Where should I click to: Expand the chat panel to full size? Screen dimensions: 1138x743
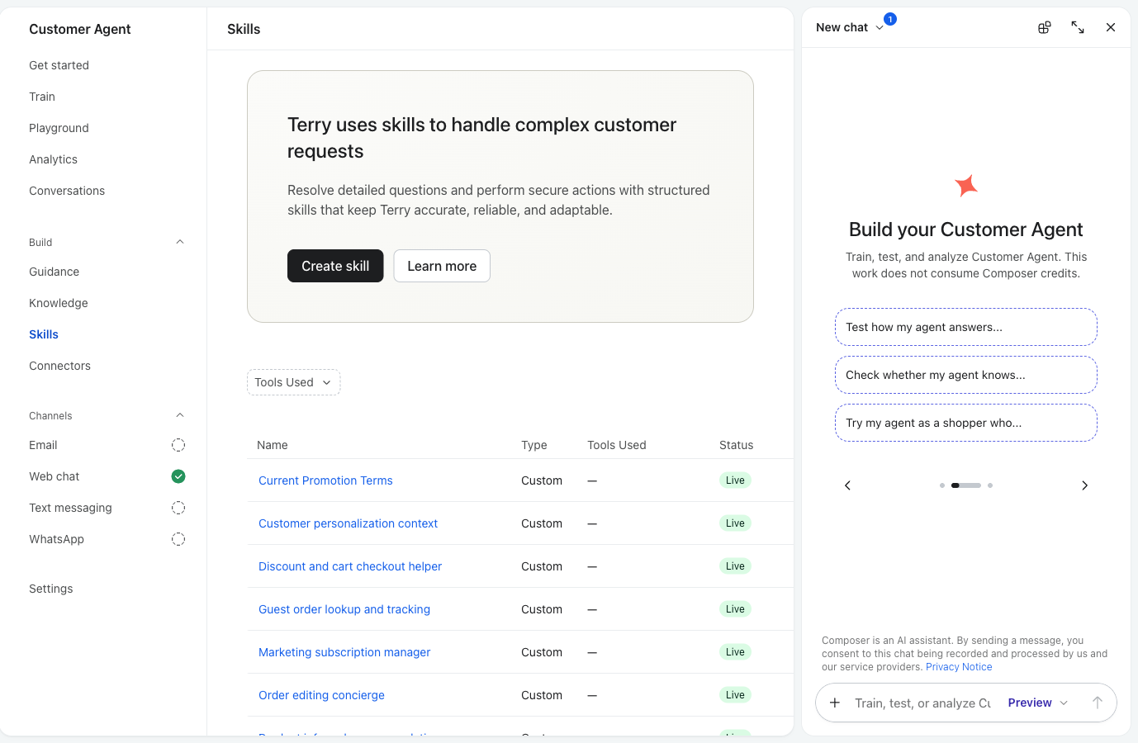click(x=1078, y=27)
